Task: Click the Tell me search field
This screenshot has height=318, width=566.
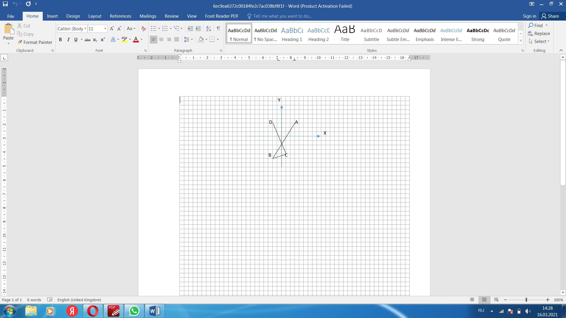Action: coord(282,16)
